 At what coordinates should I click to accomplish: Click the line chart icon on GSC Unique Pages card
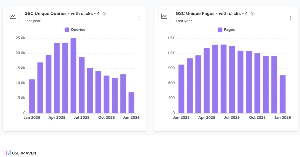click(164, 16)
